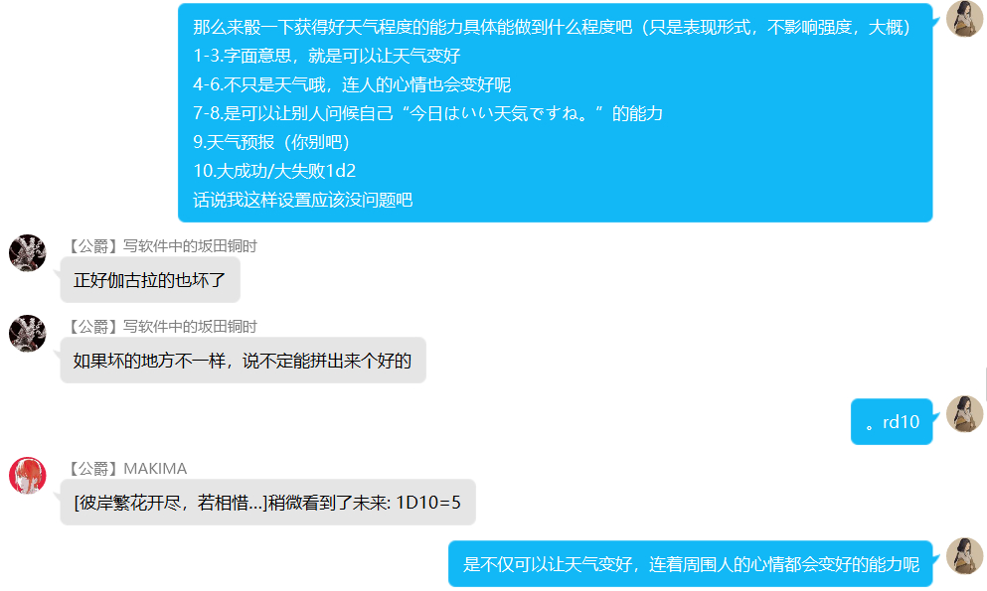The image size is (987, 591).
Task: Click the Japanese greeting line 7-8
Action: coord(428,114)
